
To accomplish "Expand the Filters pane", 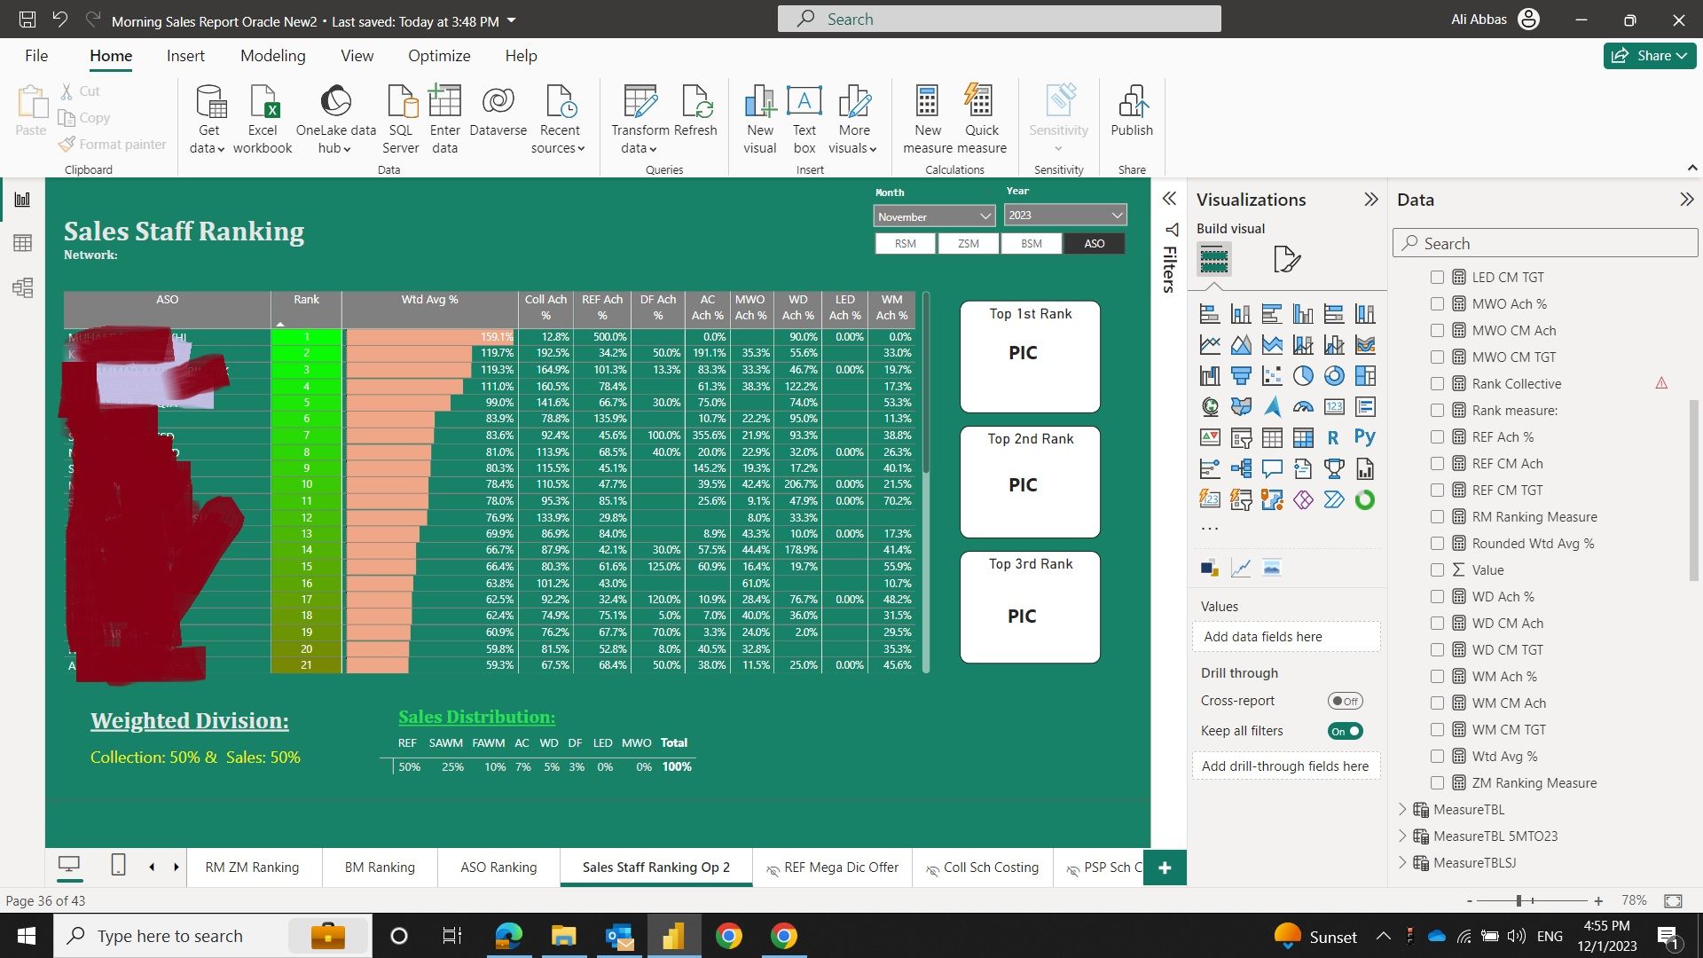I will coord(1169,199).
